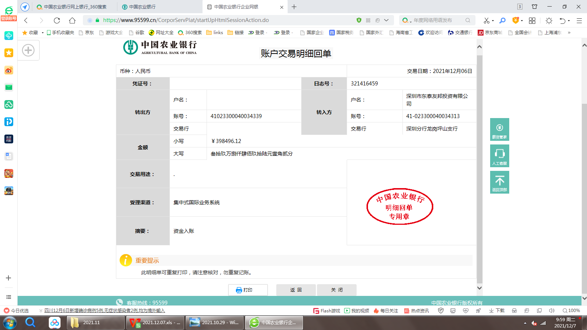Screen dimensions: 587x330
Task: Click the 人工客服 floating button
Action: coord(499,156)
